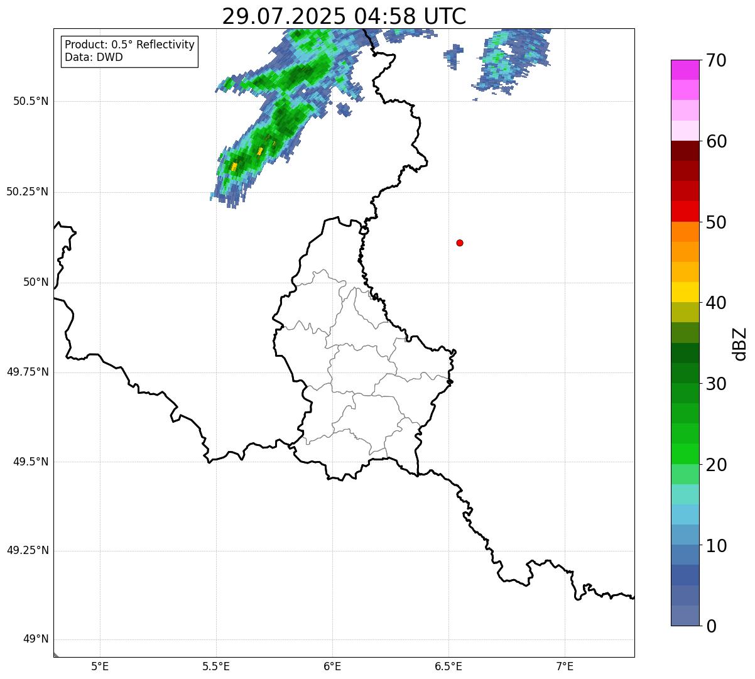This screenshot has height=679, width=755.
Task: Click the colorbar tick label 70
Action: 716,60
